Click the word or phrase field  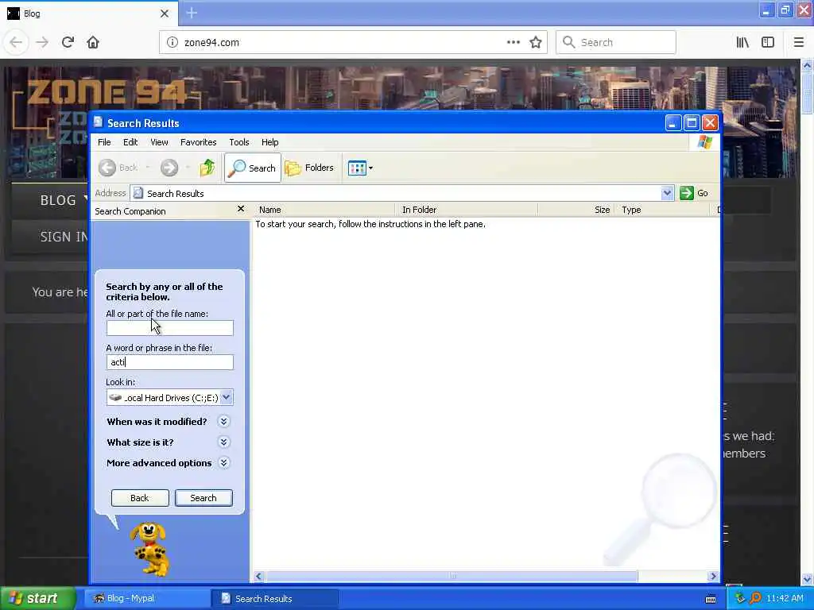tap(170, 362)
